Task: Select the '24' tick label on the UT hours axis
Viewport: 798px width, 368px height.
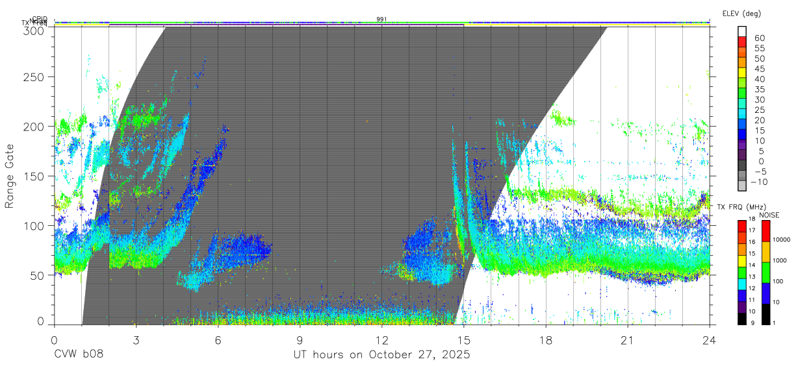Action: pos(710,340)
